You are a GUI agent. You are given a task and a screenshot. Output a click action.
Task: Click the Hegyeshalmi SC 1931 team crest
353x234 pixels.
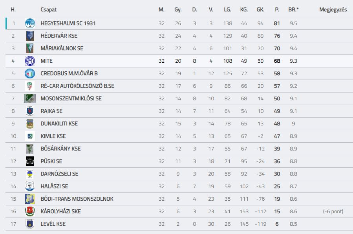[30, 23]
